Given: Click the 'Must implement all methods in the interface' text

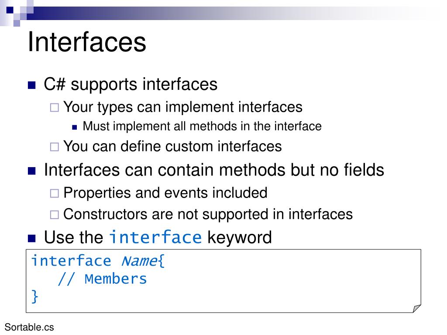Looking at the screenshot, I should pos(202,126).
